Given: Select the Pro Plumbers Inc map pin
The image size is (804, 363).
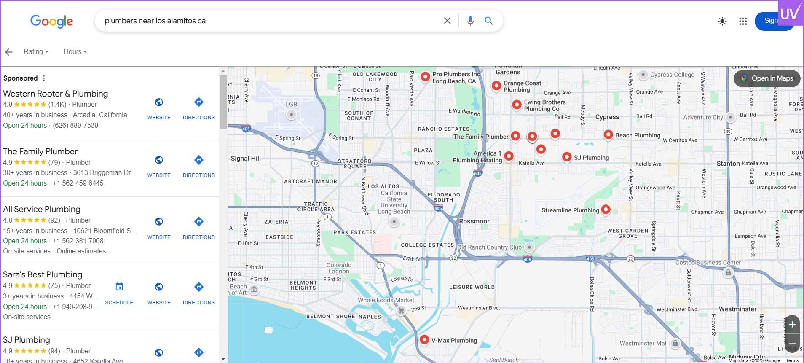Looking at the screenshot, I should click(426, 76).
